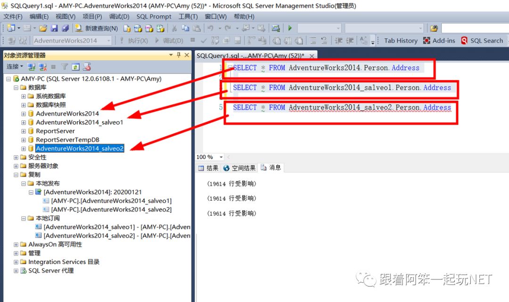Click the Decrease Indent icon
Screen dimensions: 509x302
pyautogui.click(x=338, y=41)
